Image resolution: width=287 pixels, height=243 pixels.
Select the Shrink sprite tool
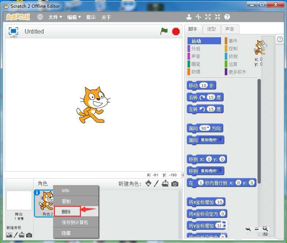click(217, 17)
